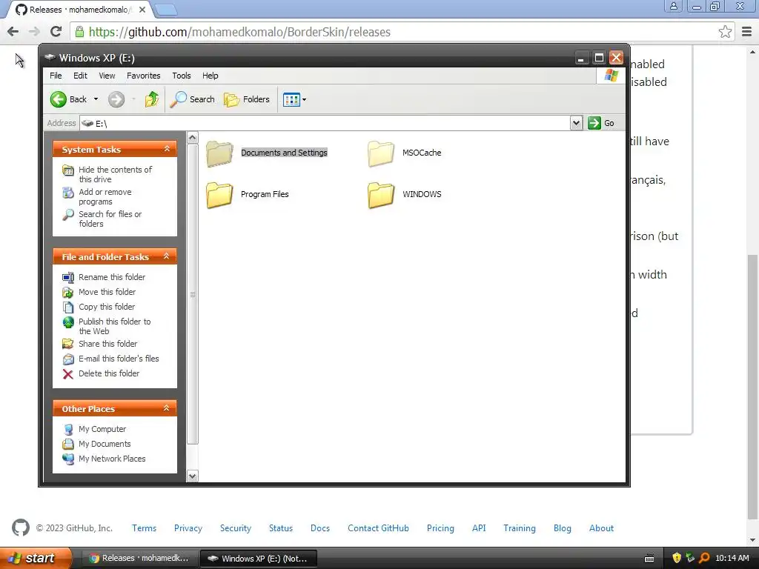Open the File menu
759x569 pixels.
click(56, 76)
